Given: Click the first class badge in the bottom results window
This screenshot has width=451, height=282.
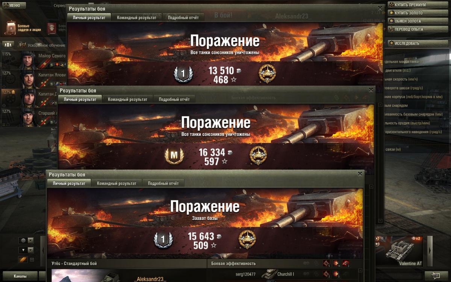Looking at the screenshot, I should tap(163, 240).
